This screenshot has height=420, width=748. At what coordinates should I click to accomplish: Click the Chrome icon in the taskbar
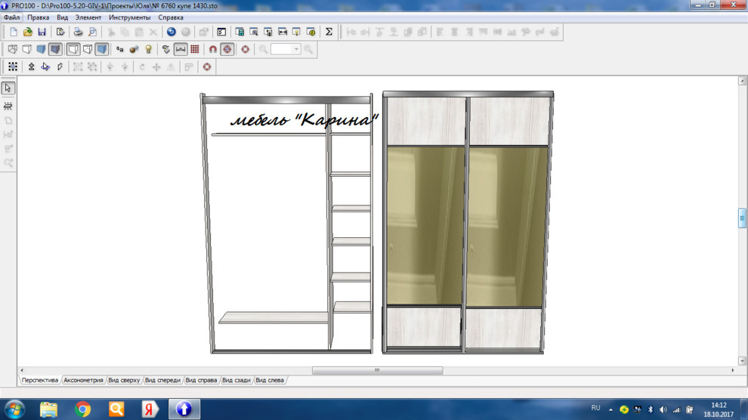click(x=83, y=409)
